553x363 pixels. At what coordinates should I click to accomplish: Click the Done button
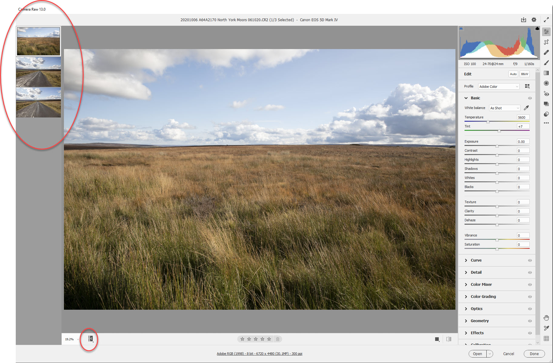[534, 354]
